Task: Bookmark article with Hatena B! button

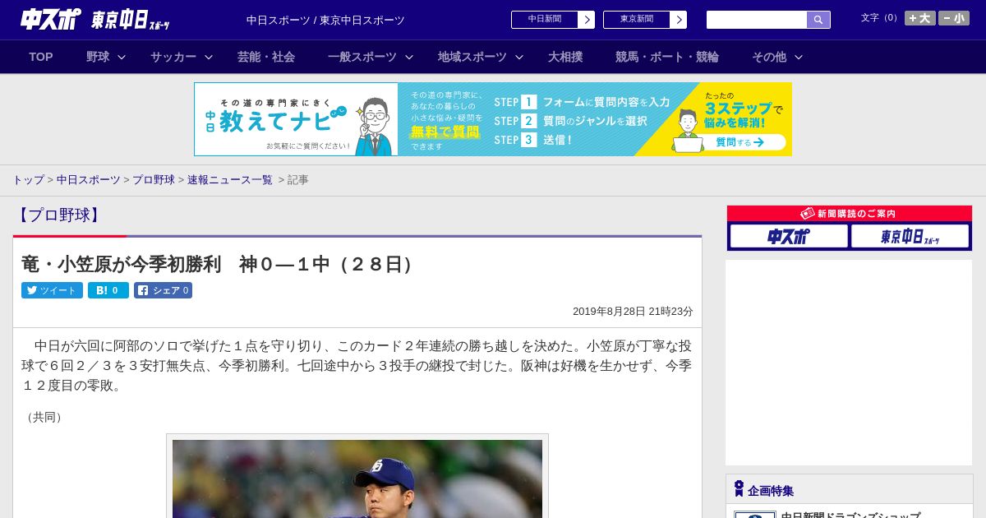Action: pos(108,290)
